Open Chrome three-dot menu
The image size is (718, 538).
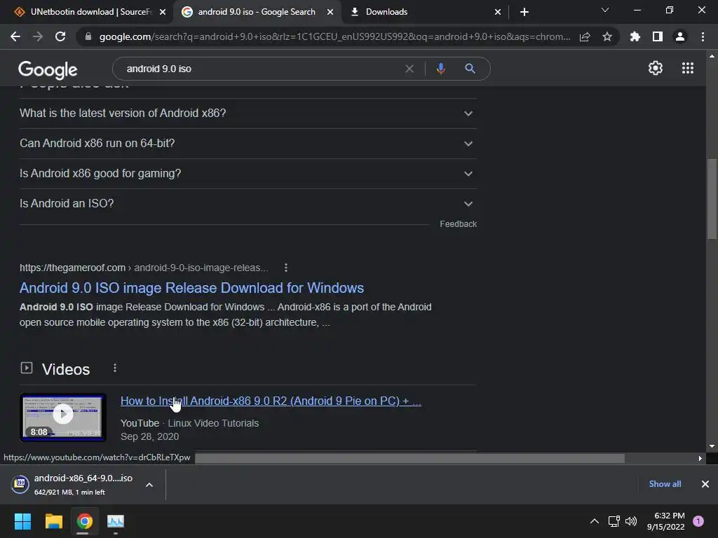click(703, 36)
